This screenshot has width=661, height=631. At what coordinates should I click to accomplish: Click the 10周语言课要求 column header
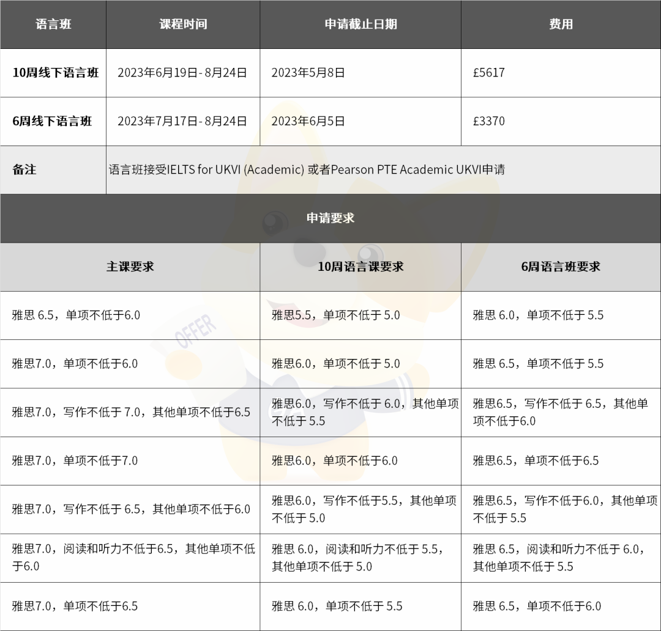[360, 267]
